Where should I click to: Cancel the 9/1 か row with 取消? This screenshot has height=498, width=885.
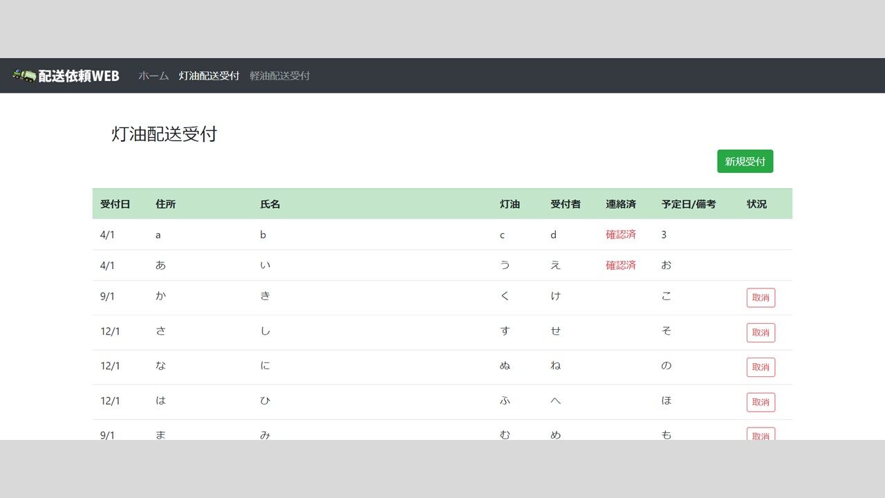(x=761, y=297)
